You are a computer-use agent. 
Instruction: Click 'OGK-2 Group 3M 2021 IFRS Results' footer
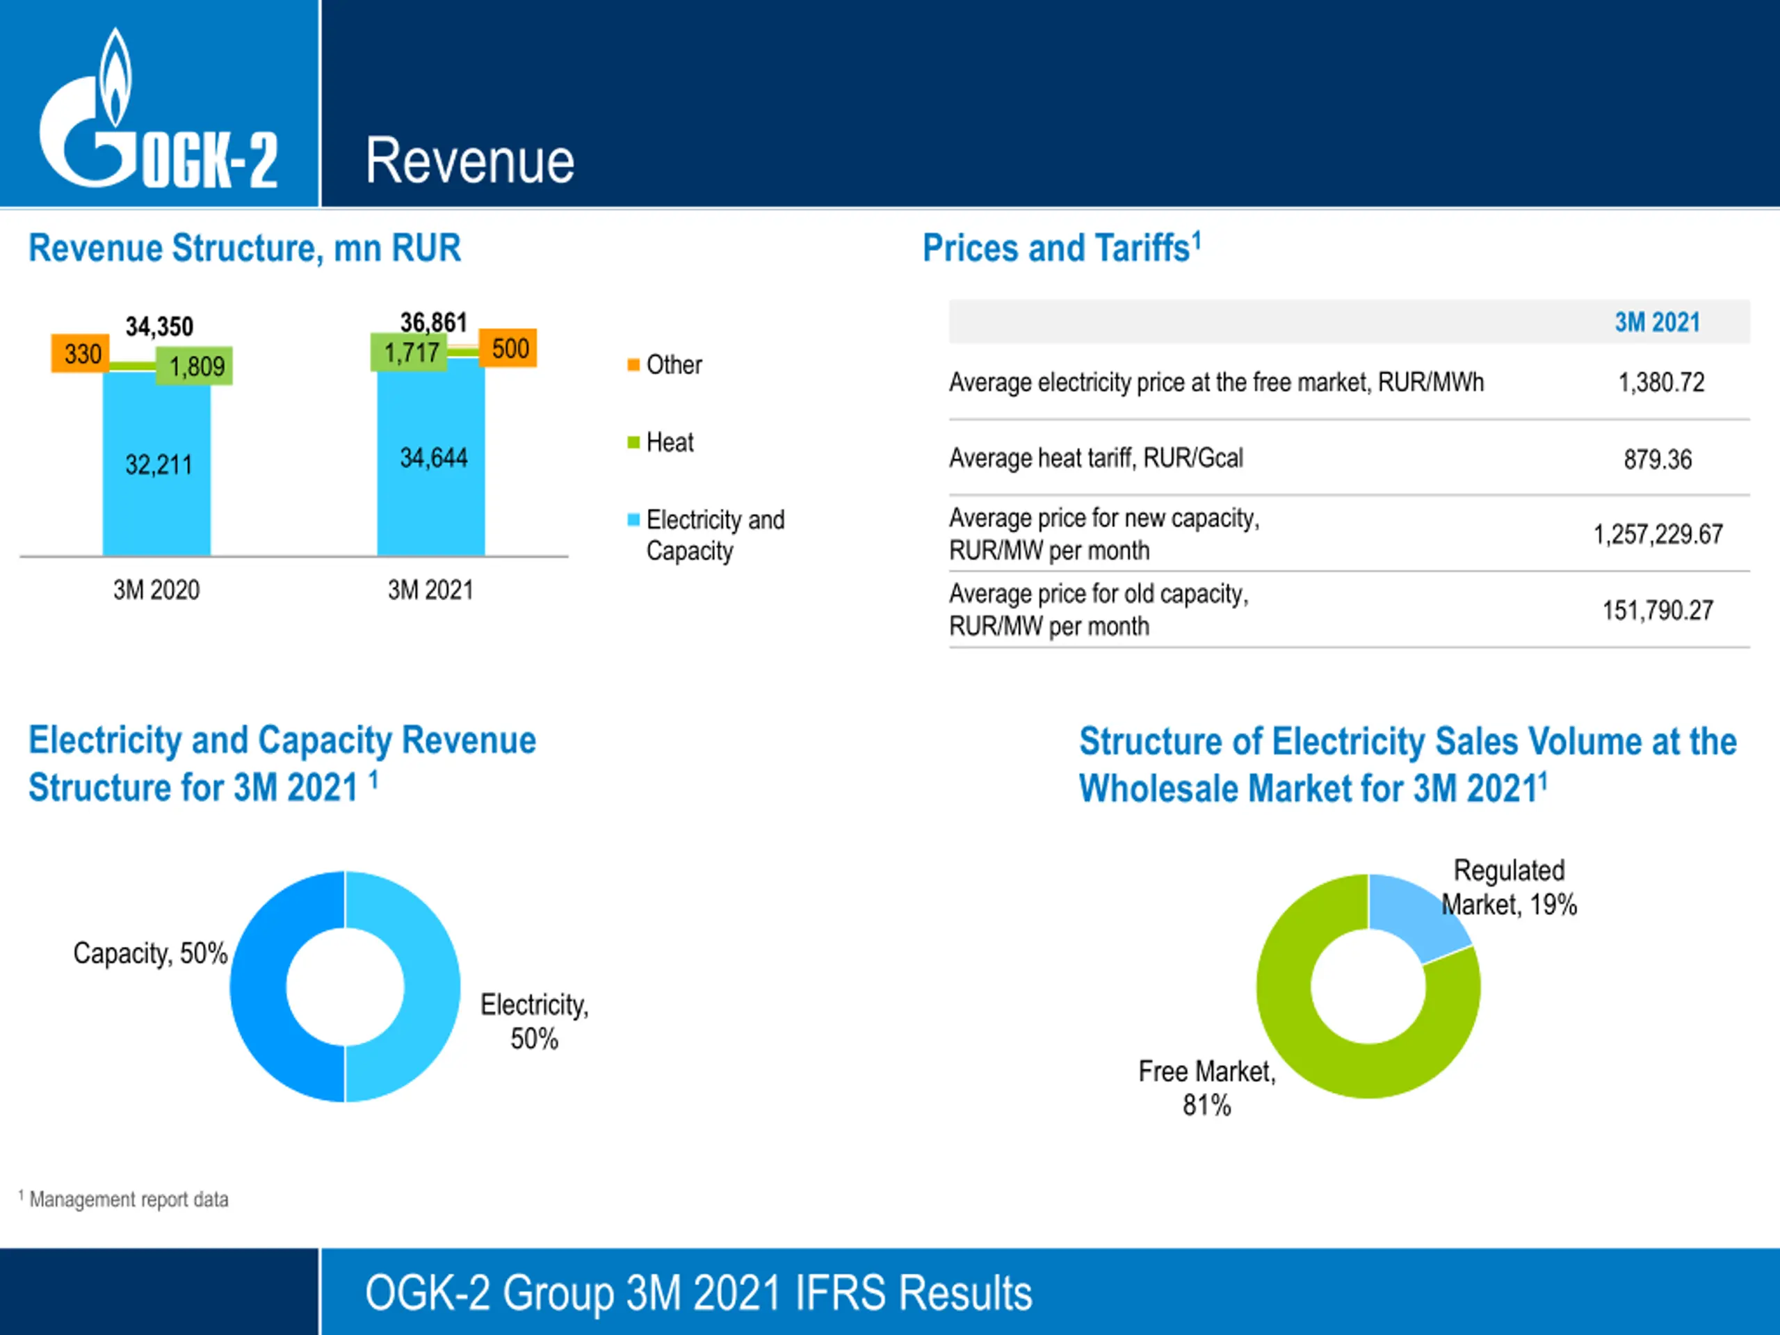click(699, 1293)
